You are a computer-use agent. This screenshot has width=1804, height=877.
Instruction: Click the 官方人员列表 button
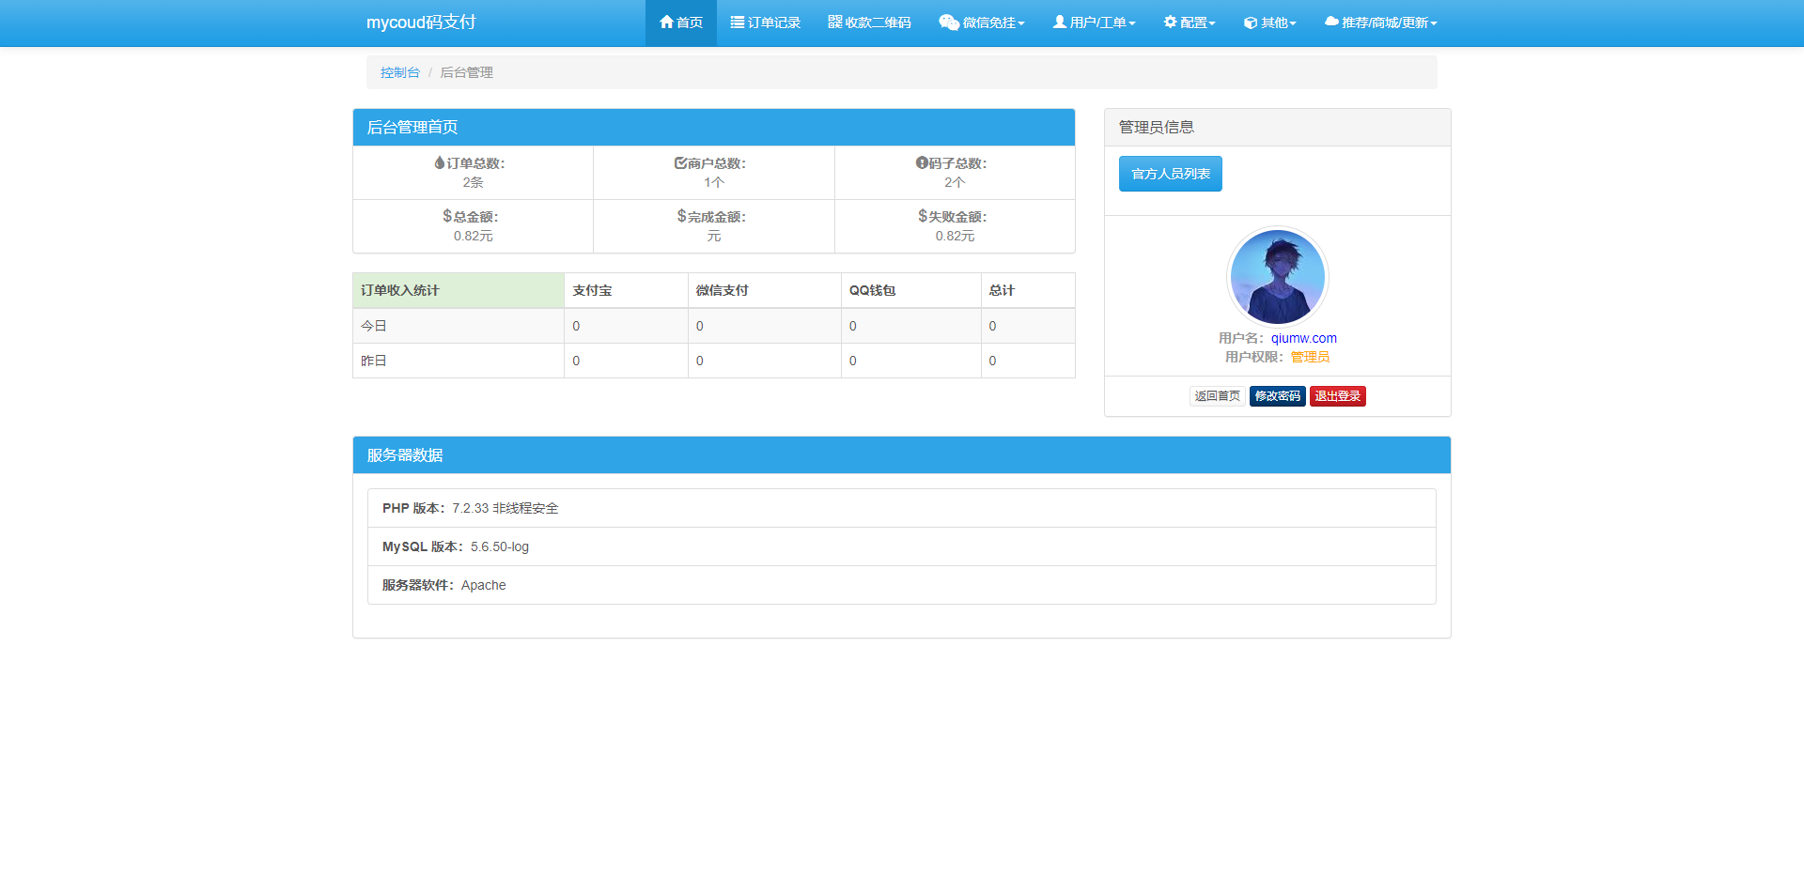tap(1170, 174)
